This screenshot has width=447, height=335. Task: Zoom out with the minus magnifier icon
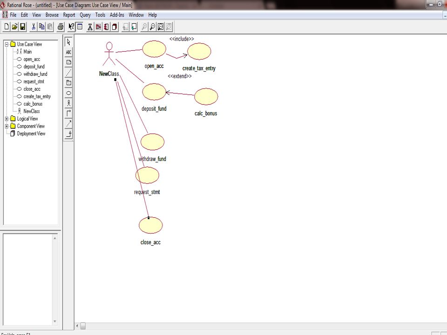point(153,27)
